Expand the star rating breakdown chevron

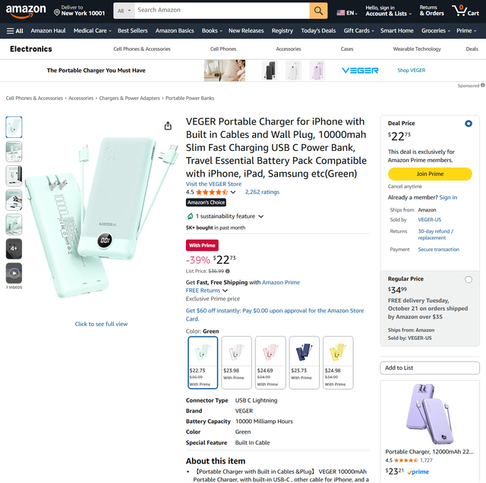coord(233,193)
